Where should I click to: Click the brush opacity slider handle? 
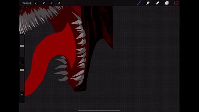coord(22,70)
